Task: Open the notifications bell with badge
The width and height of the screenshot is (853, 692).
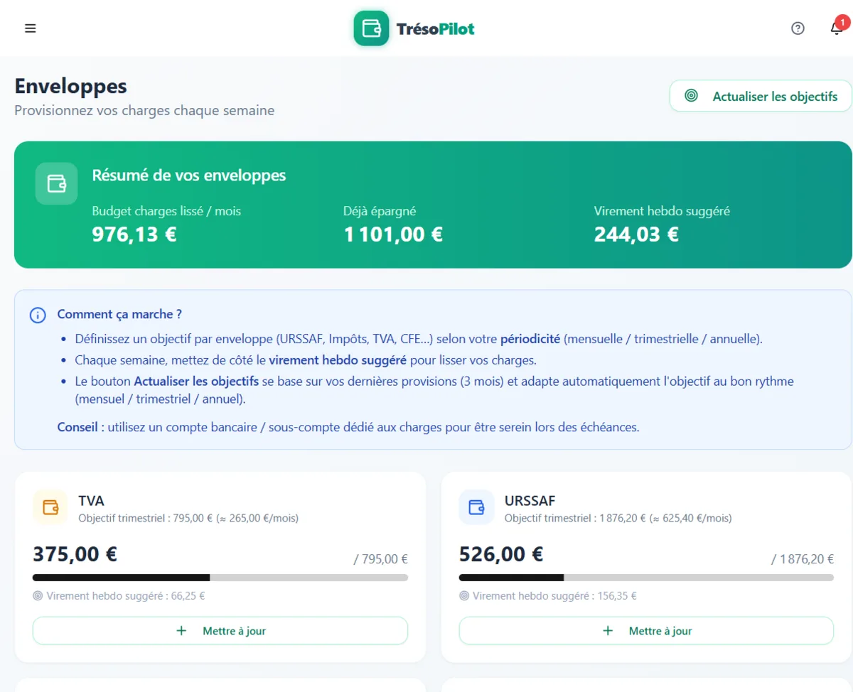Action: (x=837, y=29)
